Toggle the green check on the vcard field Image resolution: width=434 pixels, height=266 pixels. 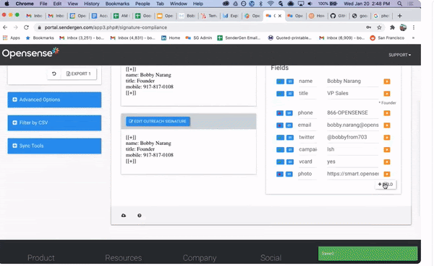point(280,162)
